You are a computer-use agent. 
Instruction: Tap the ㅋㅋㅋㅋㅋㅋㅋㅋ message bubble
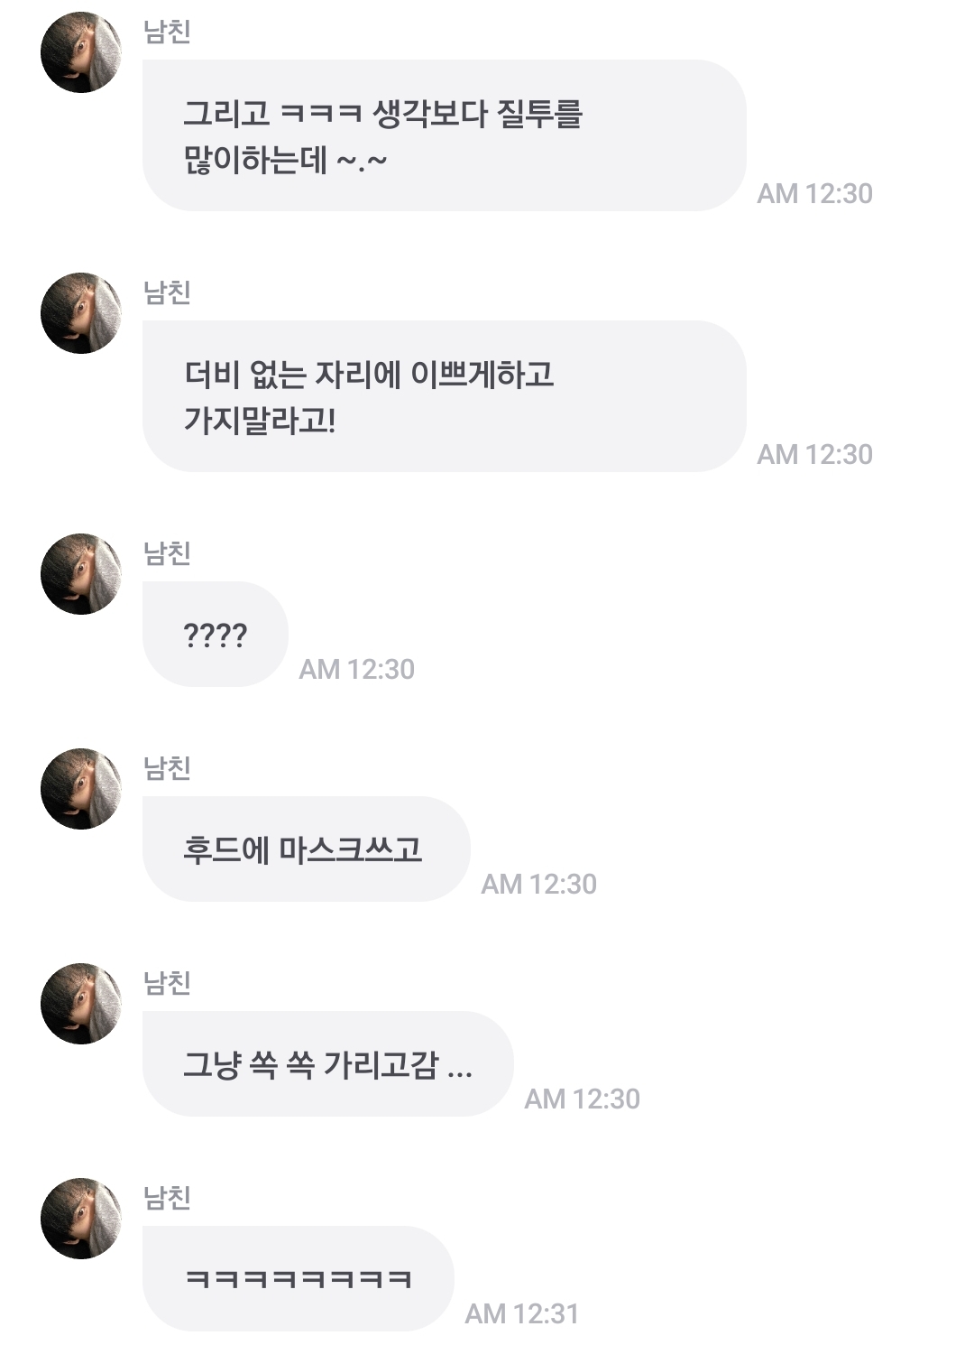click(299, 1279)
